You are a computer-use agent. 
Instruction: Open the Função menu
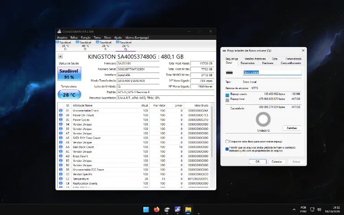pyautogui.click(x=86, y=38)
